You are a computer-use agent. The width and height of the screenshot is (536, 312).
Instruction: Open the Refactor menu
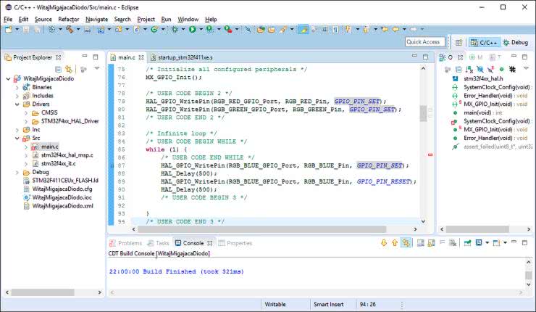pyautogui.click(x=68, y=19)
